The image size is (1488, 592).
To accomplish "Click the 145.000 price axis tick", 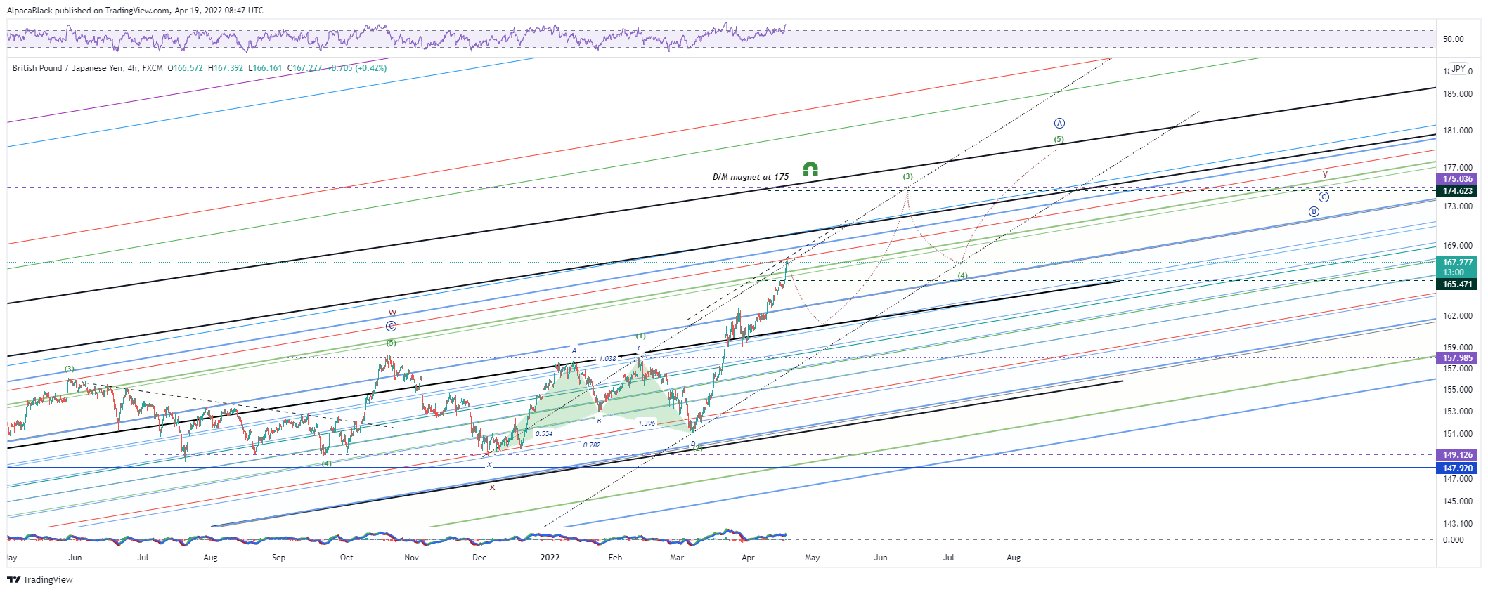I will click(1458, 501).
